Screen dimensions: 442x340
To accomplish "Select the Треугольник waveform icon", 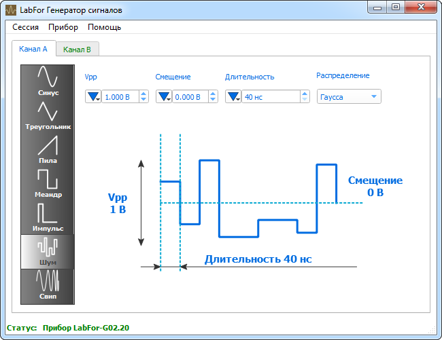I will (48, 115).
